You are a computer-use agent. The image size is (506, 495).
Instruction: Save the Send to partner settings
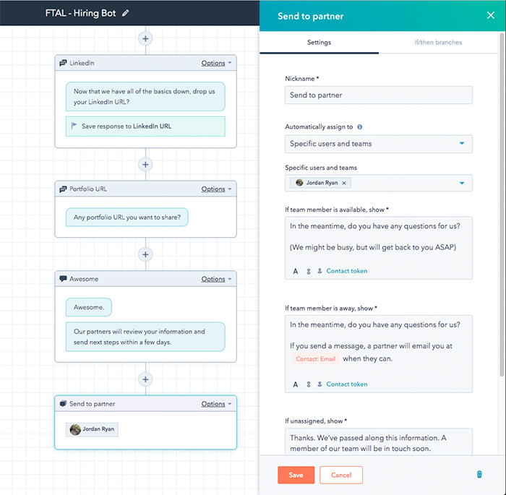[296, 475]
